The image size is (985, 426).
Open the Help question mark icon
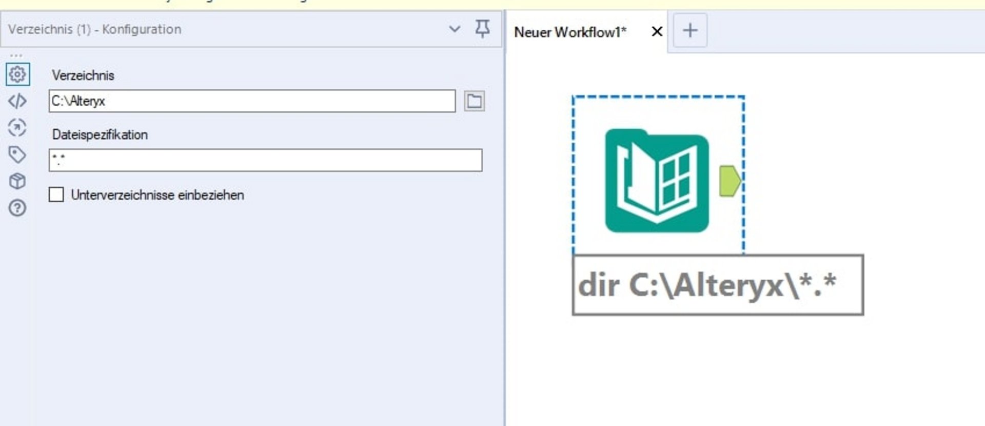(x=17, y=208)
